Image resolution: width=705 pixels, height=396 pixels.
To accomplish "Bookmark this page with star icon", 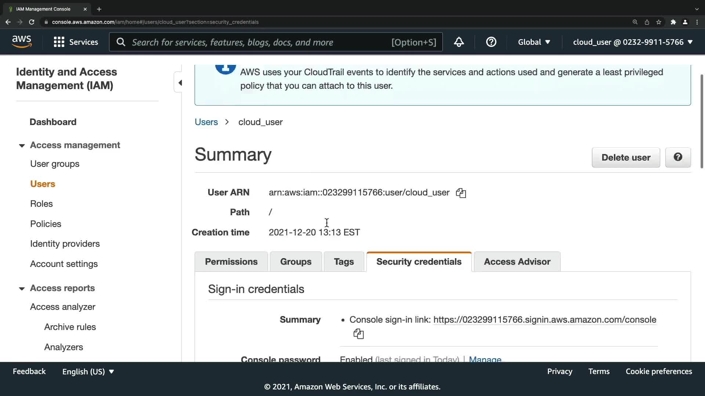I will tap(659, 22).
